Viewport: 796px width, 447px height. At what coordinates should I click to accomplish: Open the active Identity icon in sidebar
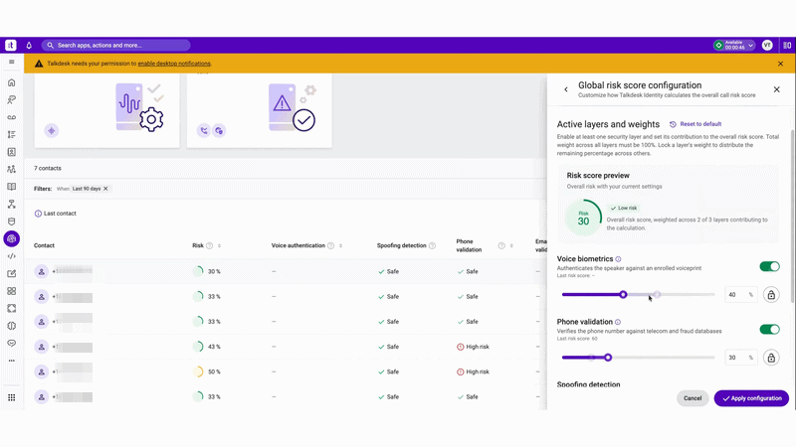pyautogui.click(x=12, y=238)
